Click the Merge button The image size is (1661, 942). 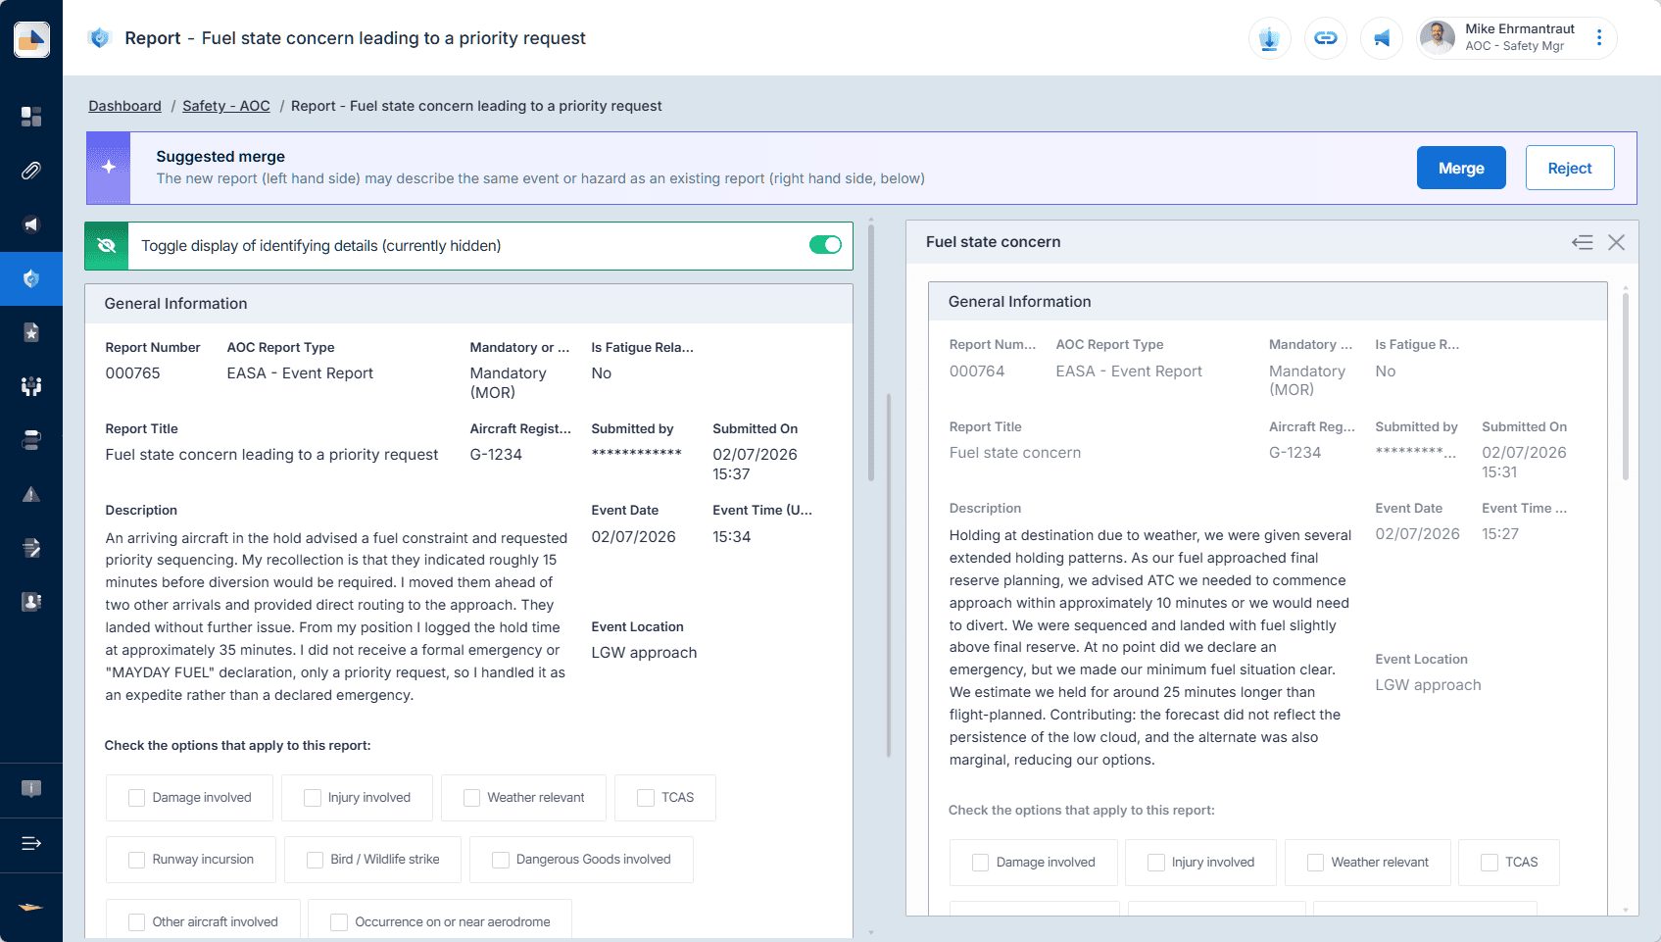pyautogui.click(x=1461, y=168)
